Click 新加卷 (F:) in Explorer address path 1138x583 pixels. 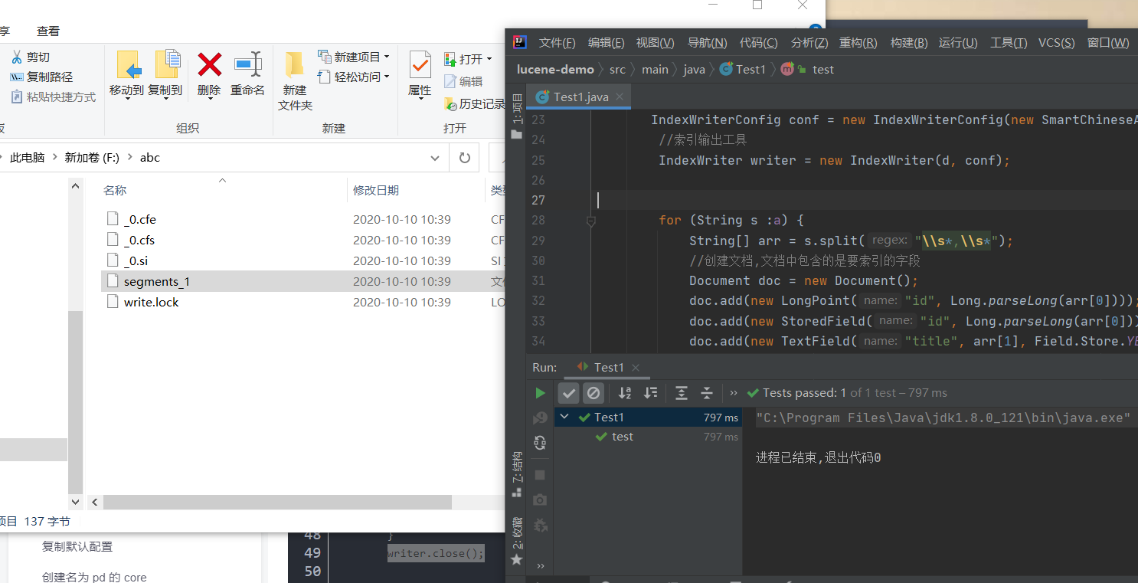click(92, 158)
